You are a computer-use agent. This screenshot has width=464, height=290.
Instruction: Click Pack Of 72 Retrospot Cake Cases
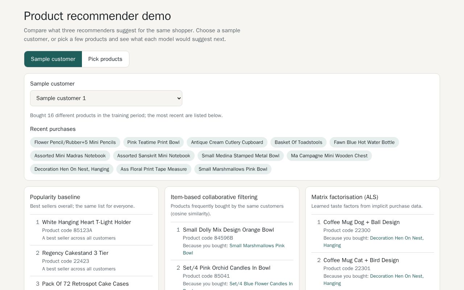click(x=86, y=284)
